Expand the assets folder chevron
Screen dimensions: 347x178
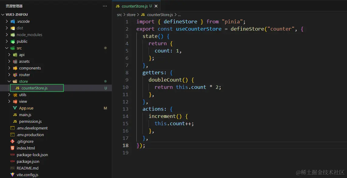9,61
